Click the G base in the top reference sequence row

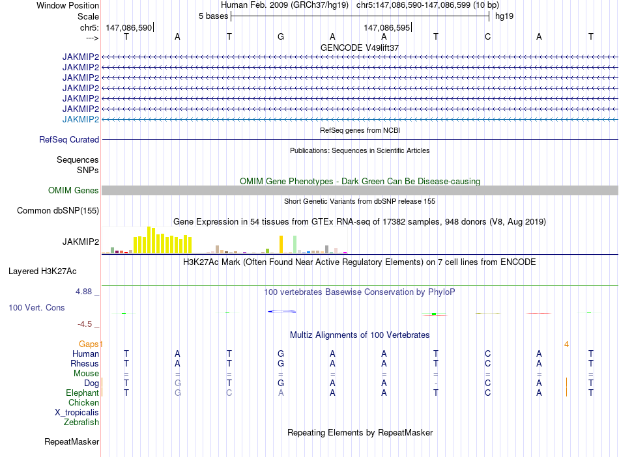coord(281,36)
